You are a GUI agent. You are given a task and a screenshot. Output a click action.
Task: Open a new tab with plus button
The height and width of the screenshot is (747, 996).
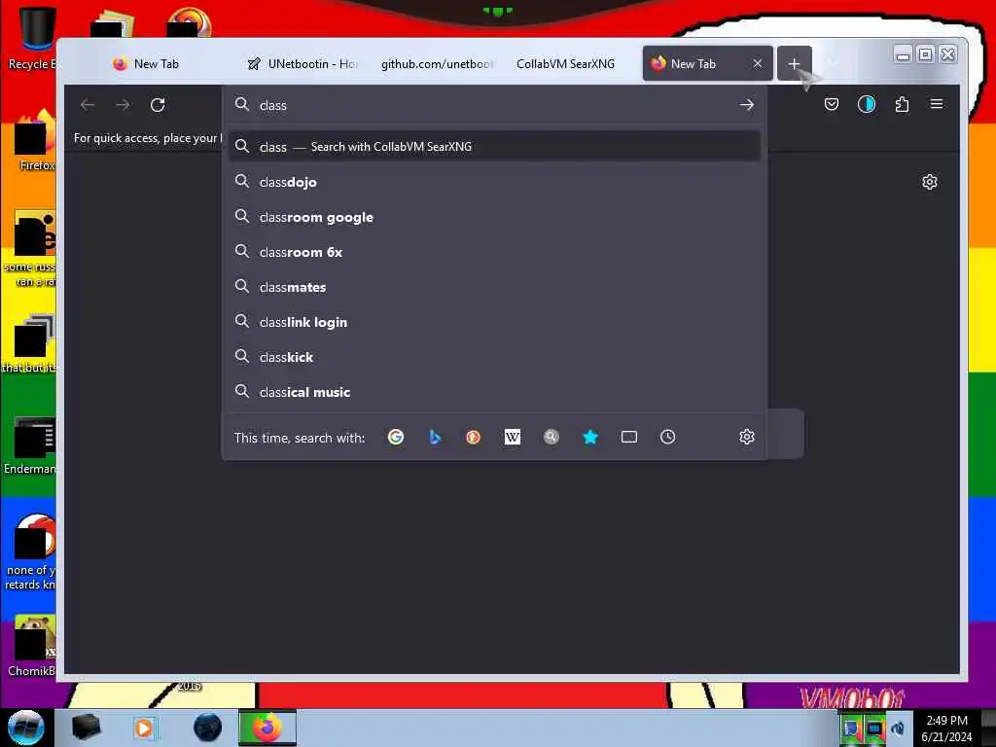click(794, 63)
